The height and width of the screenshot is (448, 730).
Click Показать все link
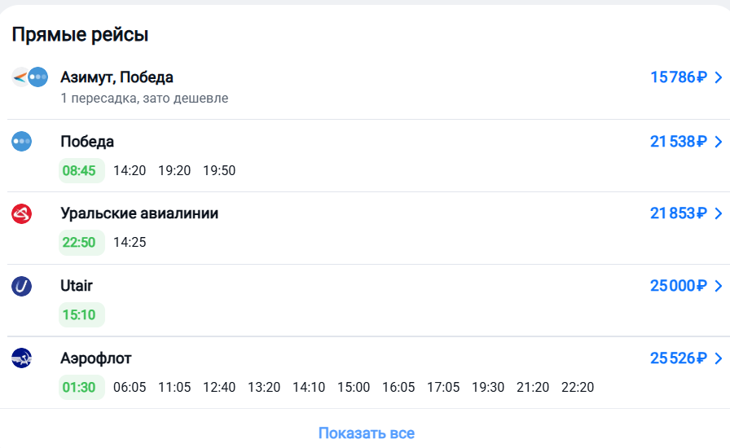[x=366, y=433]
